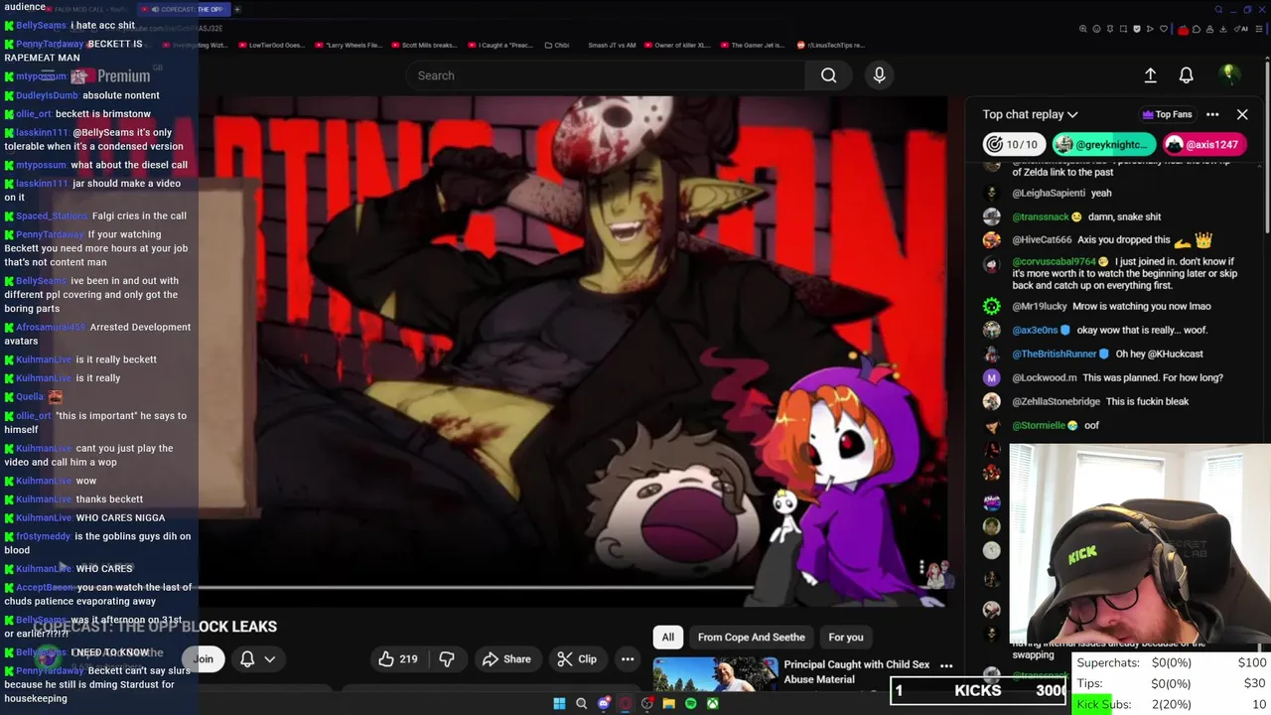
Task: Switch to COPECAST: THE OPP browser tab
Action: click(x=182, y=9)
